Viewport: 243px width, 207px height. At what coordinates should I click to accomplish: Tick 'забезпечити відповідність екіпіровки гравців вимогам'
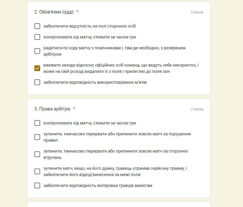click(37, 185)
